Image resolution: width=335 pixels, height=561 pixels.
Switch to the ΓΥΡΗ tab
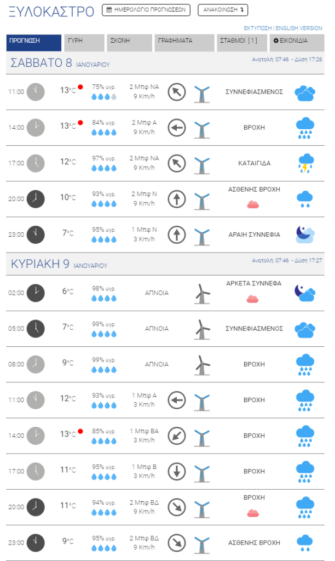tap(84, 43)
